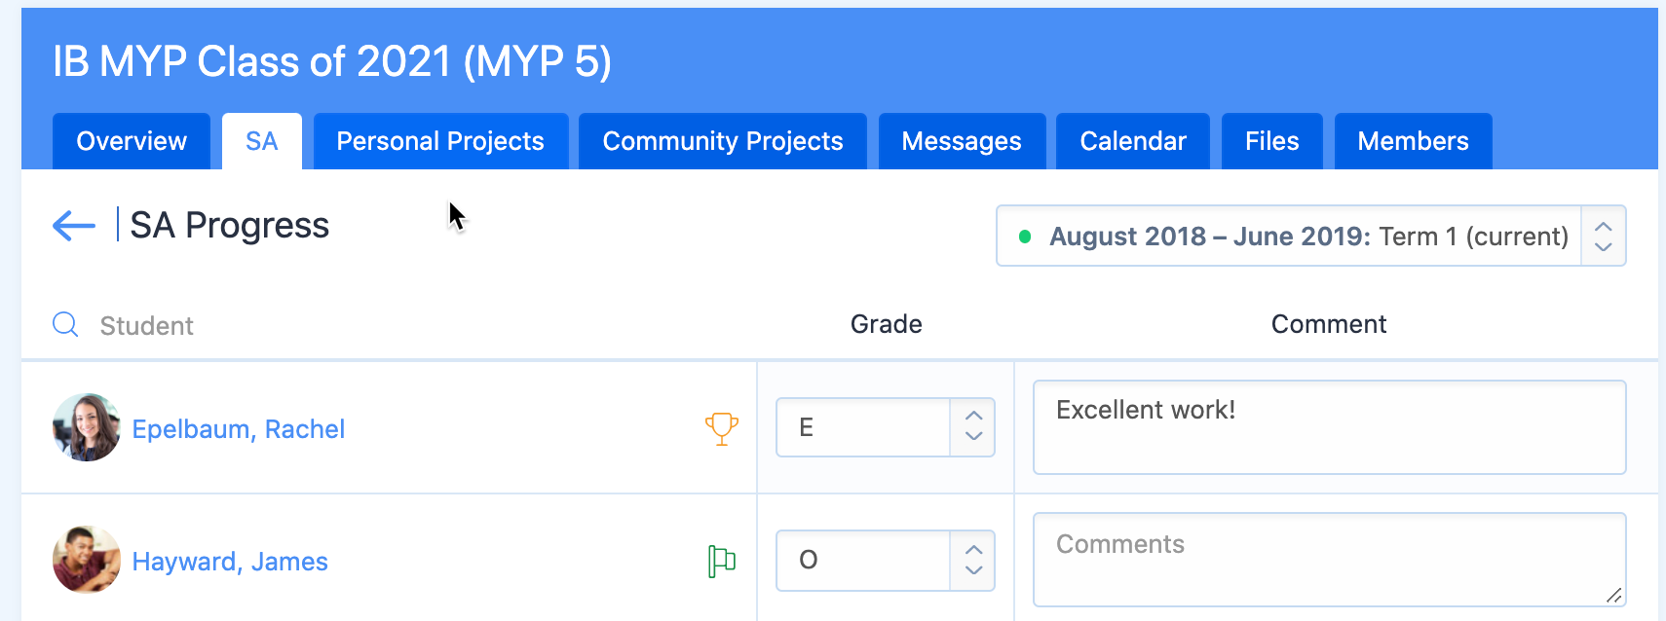Click Rachel Epelbaum's profile photo
This screenshot has height=621, width=1666.
87,427
